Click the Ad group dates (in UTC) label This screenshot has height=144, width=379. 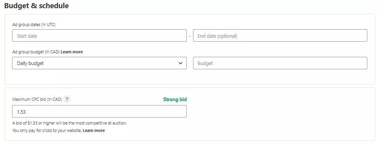(34, 25)
